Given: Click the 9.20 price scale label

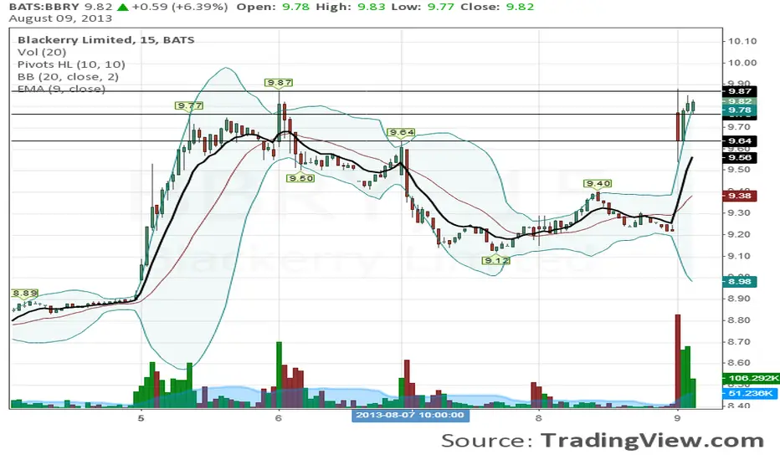Looking at the screenshot, I should (740, 234).
